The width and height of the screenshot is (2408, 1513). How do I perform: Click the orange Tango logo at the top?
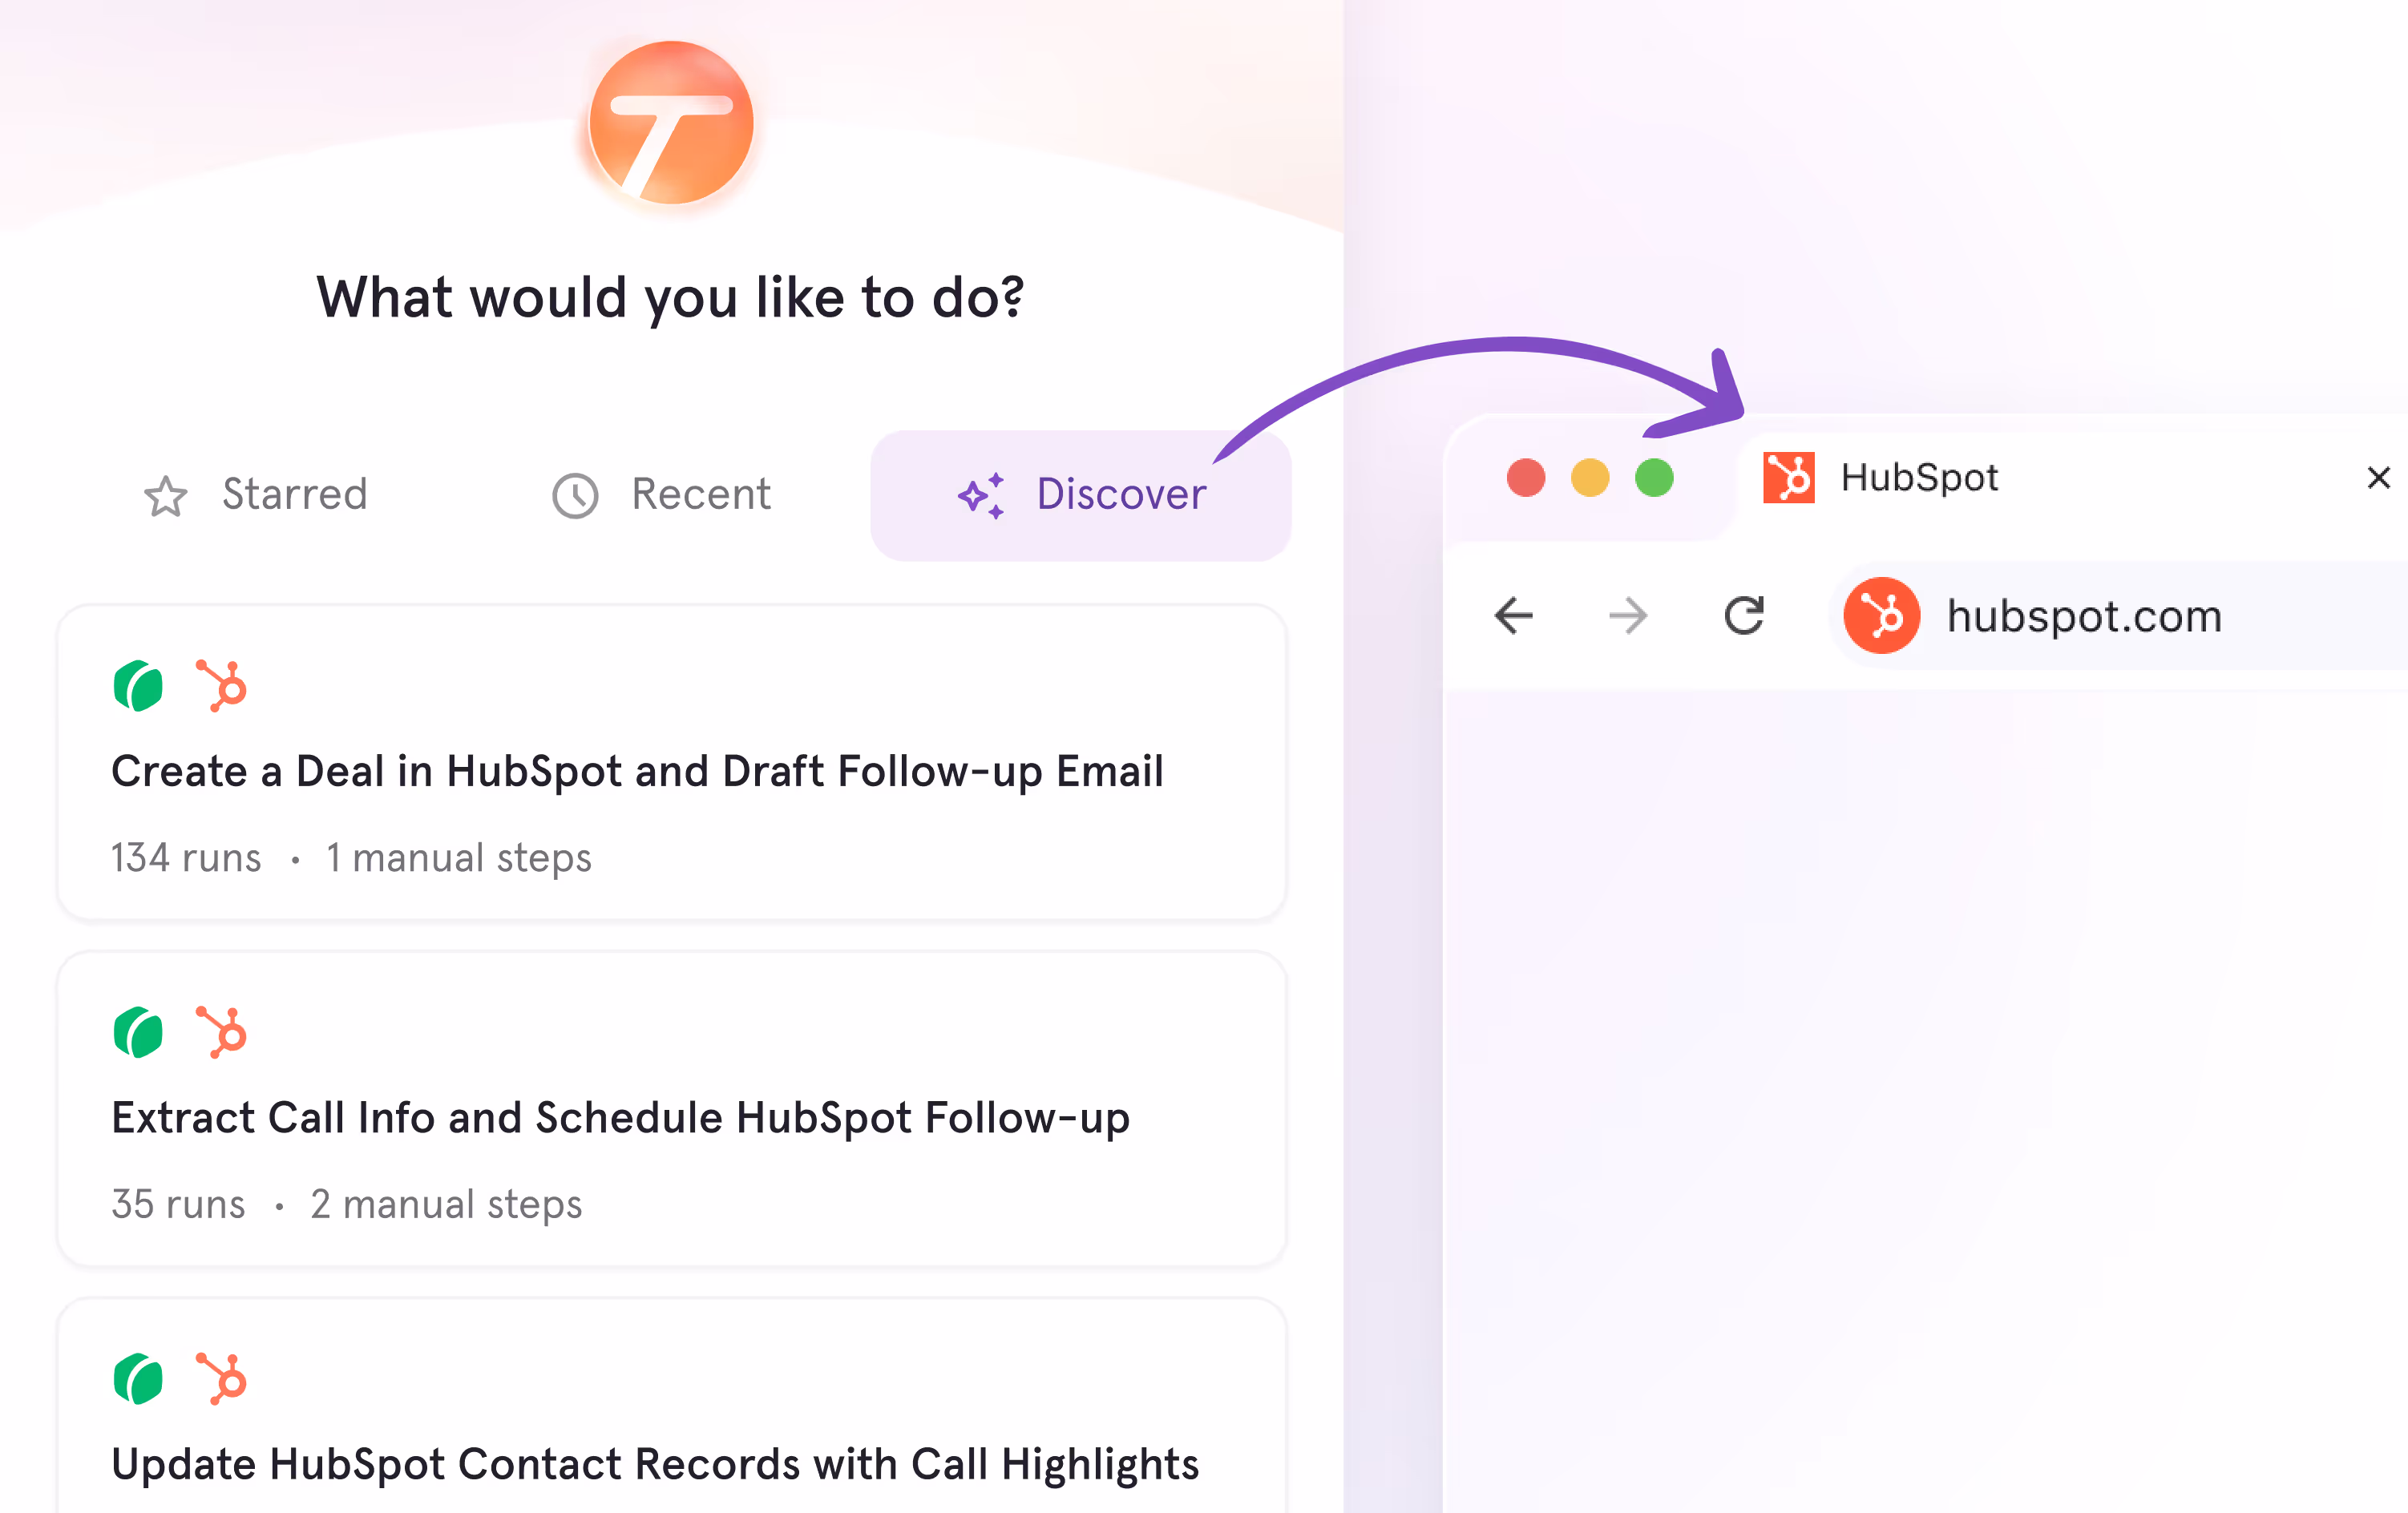click(x=671, y=123)
